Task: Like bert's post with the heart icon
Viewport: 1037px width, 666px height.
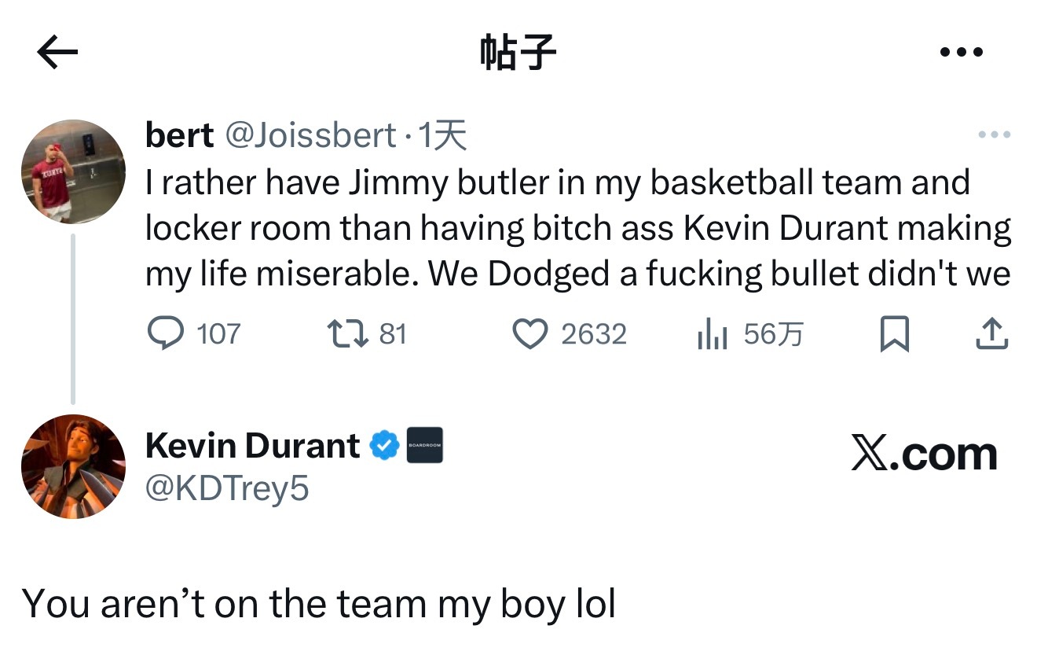Action: [x=529, y=334]
